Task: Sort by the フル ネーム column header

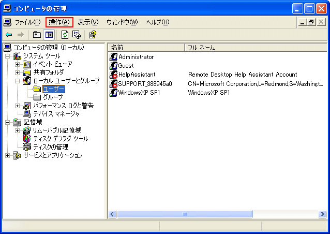Action: click(x=256, y=48)
